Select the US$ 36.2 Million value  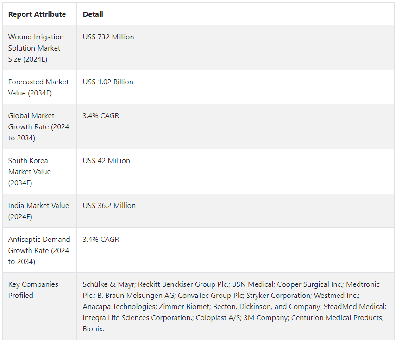109,206
